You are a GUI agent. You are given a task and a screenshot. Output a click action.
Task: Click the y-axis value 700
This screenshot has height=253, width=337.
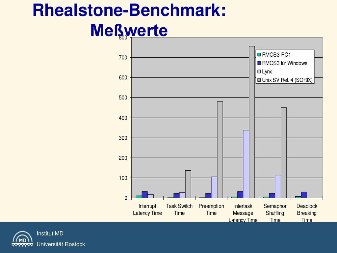[123, 58]
